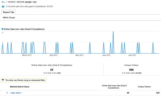Click the April 2012 axis label
Image resolution: width=161 pixels, height=96 pixels.
[x=54, y=55]
